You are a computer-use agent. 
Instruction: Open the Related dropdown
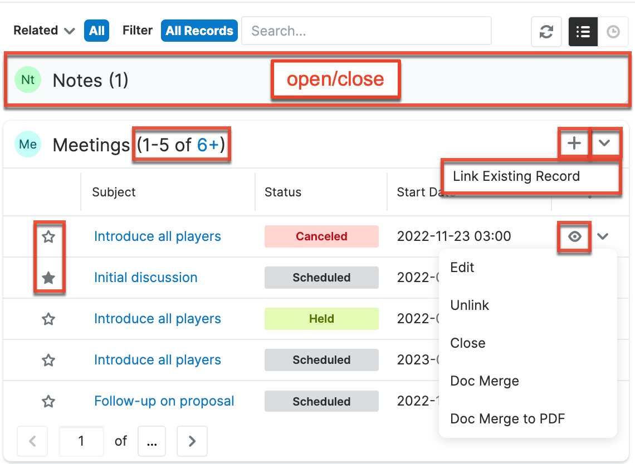44,31
